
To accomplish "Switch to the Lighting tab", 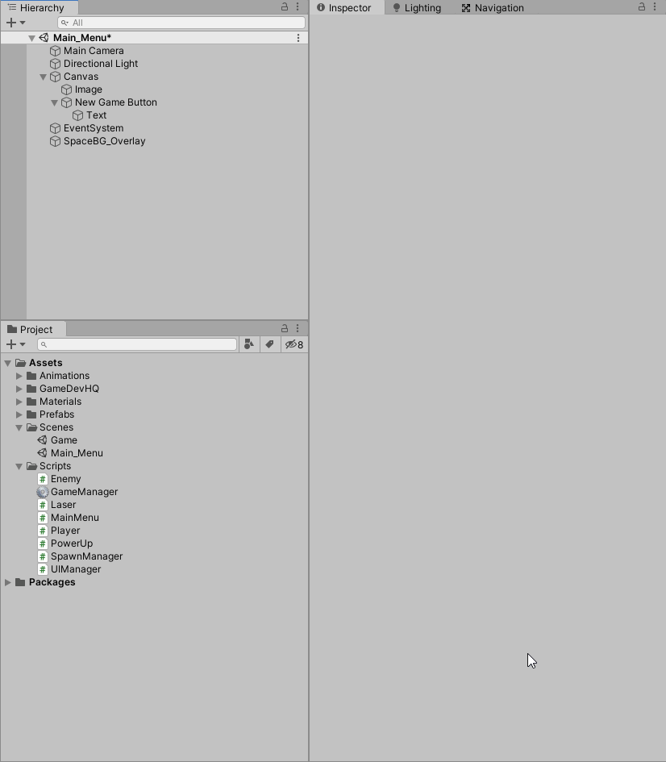I will coord(418,8).
